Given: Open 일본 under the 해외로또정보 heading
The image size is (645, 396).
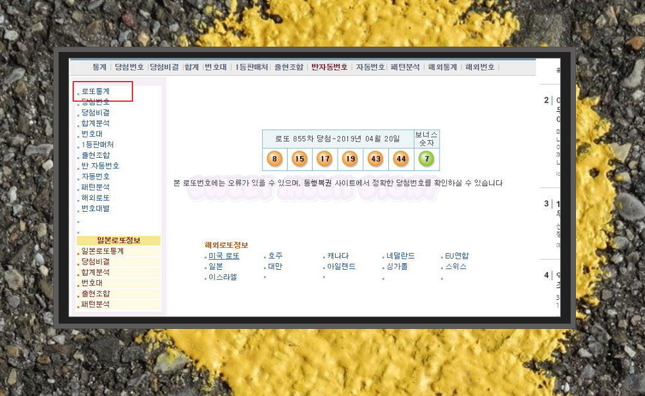Looking at the screenshot, I should (x=216, y=267).
